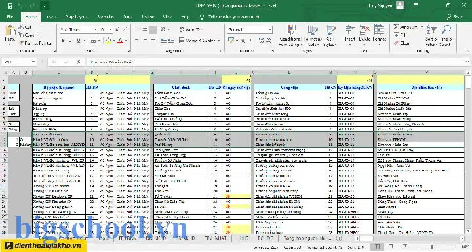The width and height of the screenshot is (472, 252).
Task: Open the Find & Select magnifier
Action: pos(446,29)
